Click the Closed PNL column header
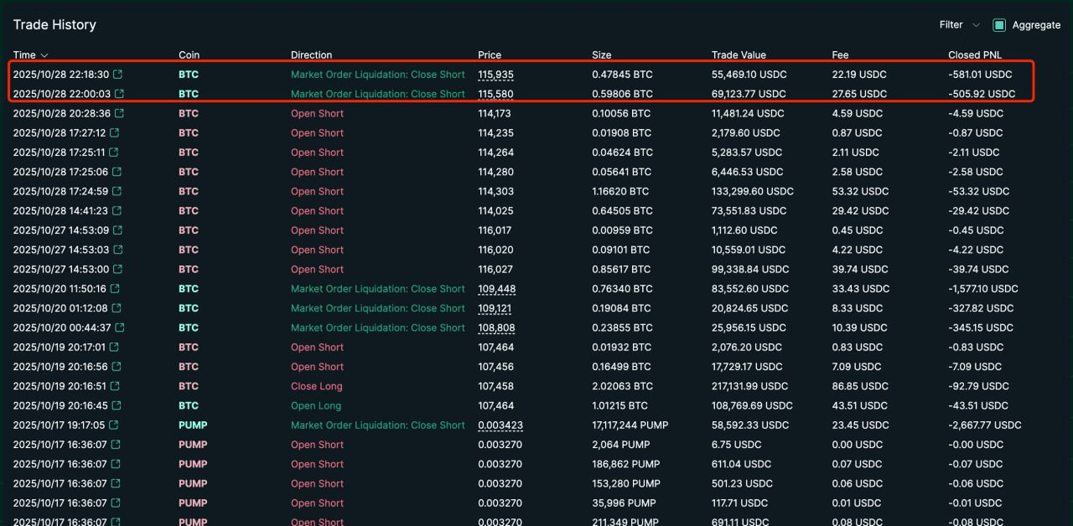Screen dimensions: 1073x526 click(976, 55)
